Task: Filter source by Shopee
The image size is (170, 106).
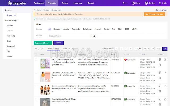Action: pos(57,29)
